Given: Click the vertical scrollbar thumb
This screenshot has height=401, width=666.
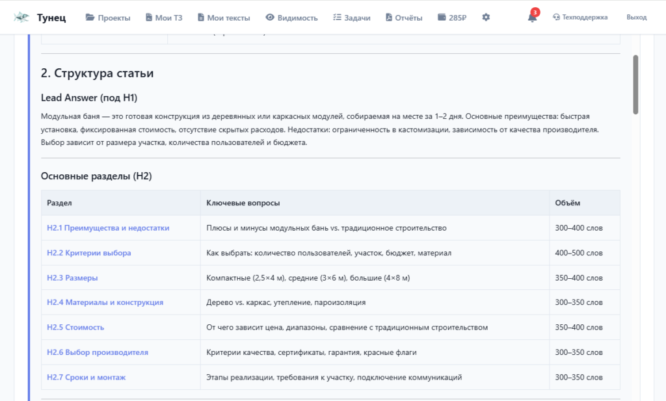Looking at the screenshot, I should coord(635,84).
